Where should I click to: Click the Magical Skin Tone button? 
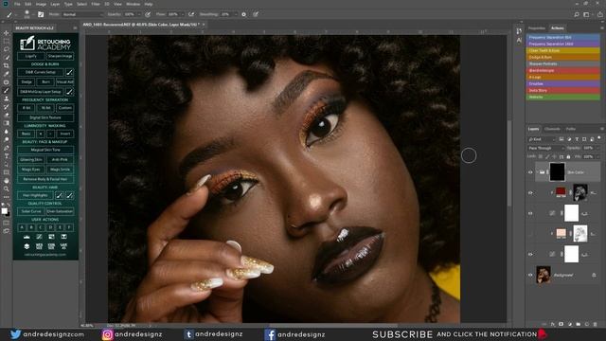(45, 150)
